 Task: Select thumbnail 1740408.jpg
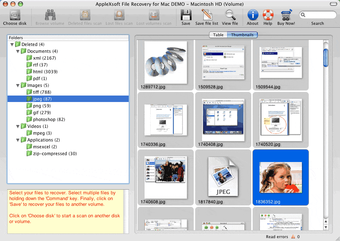click(x=223, y=120)
